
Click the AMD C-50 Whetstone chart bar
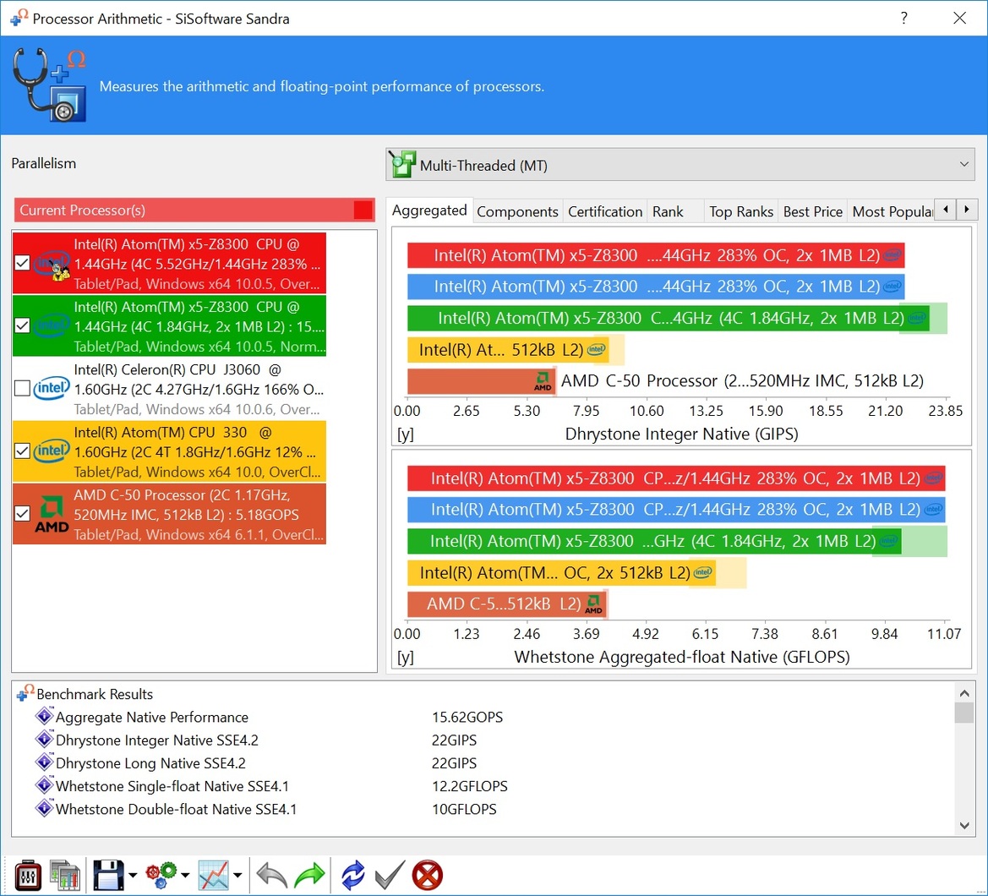click(x=507, y=604)
